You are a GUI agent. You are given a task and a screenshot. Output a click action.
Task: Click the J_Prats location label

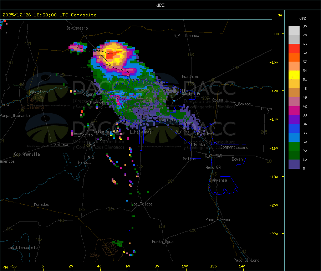[197, 145]
